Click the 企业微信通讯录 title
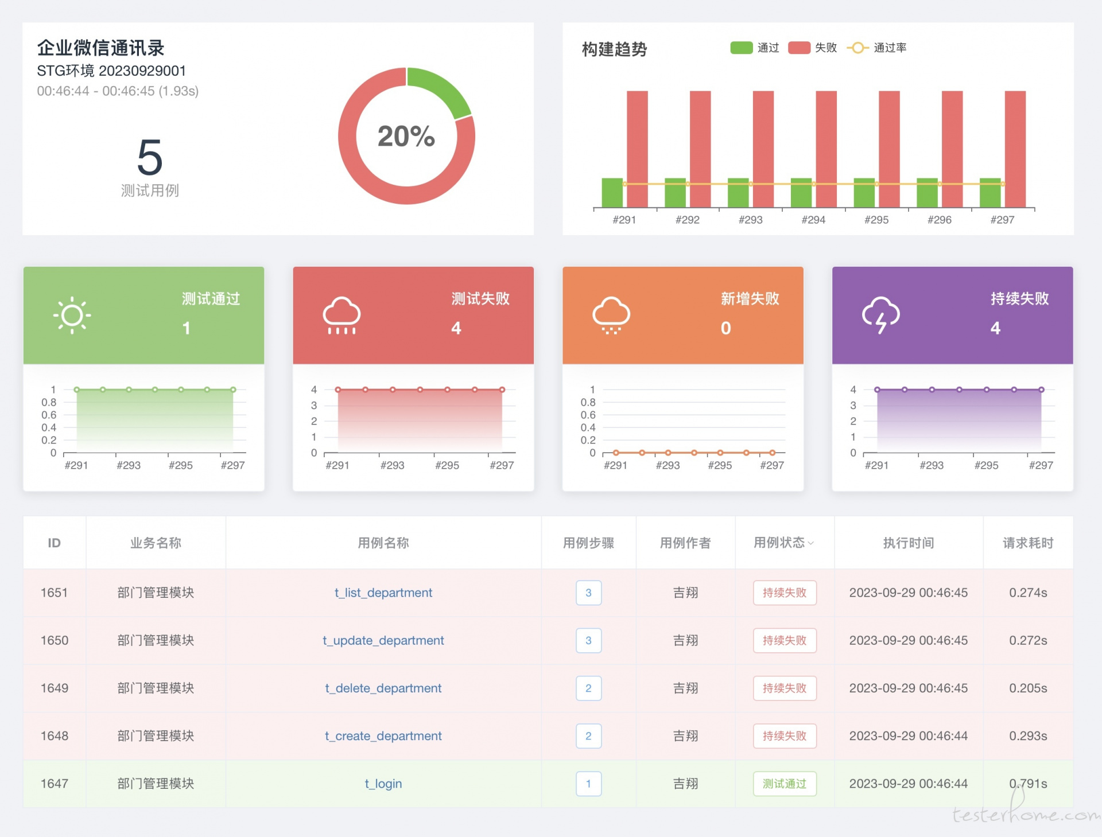Viewport: 1102px width, 837px height. (x=101, y=48)
